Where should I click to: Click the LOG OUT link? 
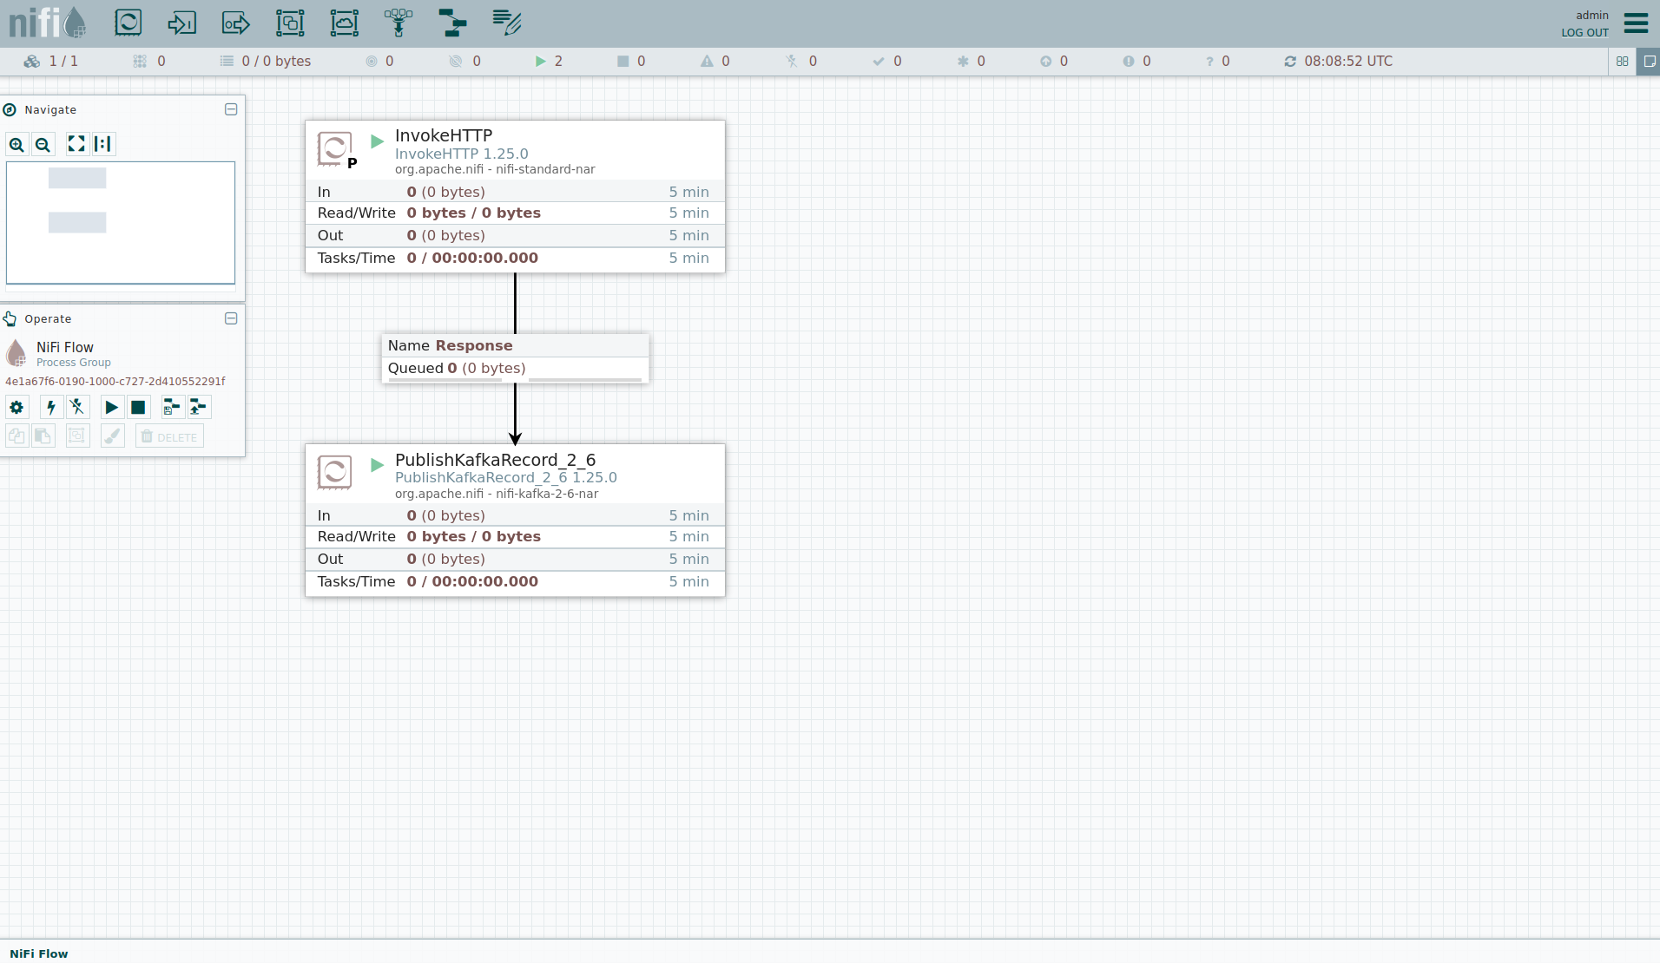(x=1584, y=33)
